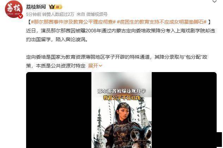Expand the full post with 展开
The height and width of the screenshot is (148, 223).
pos(93,66)
